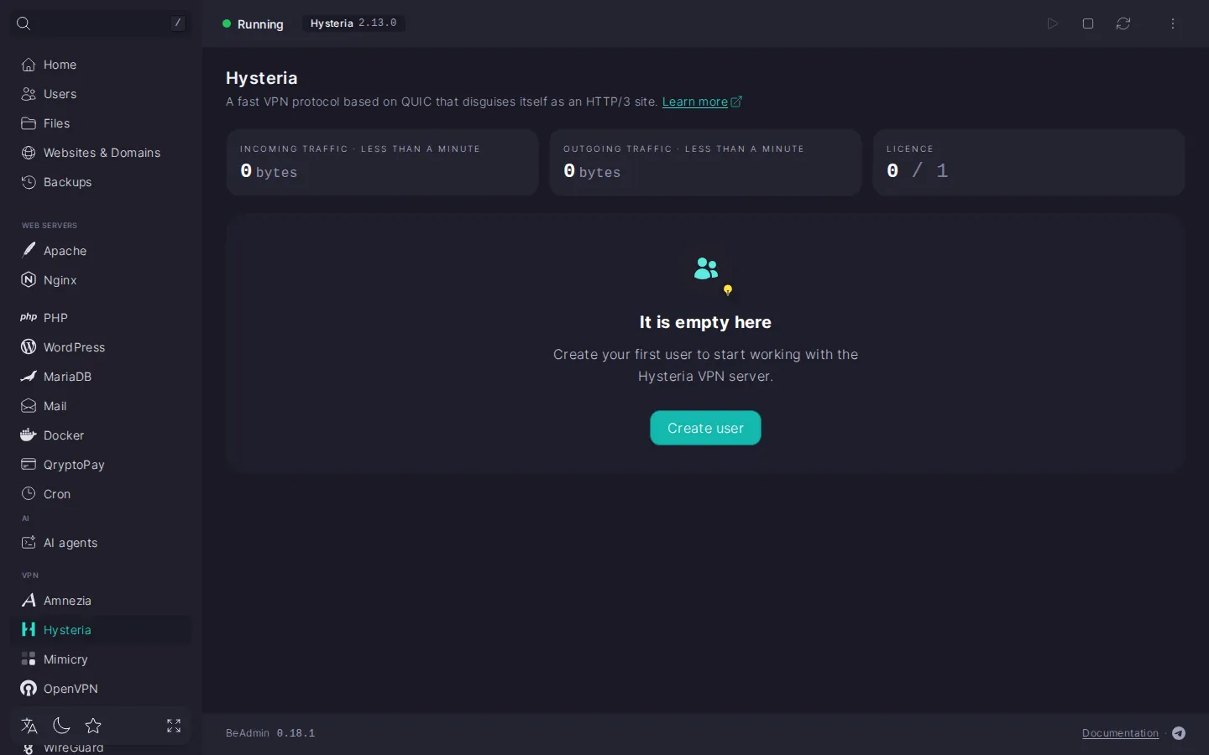Click the star favorites icon

93,726
